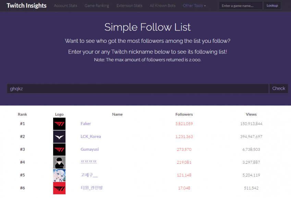
Task: Click the rank #4 avatar image
Action: click(x=59, y=162)
